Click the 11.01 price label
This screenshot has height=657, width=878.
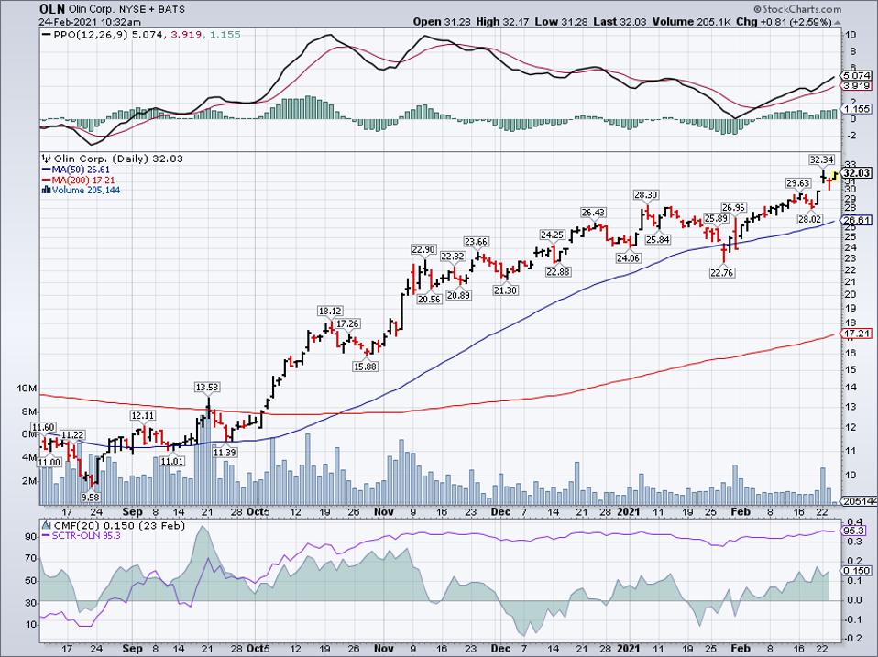[x=172, y=461]
